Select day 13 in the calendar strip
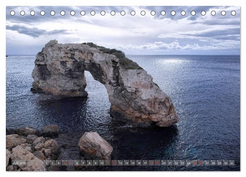The height and width of the screenshot is (177, 246). [120, 163]
